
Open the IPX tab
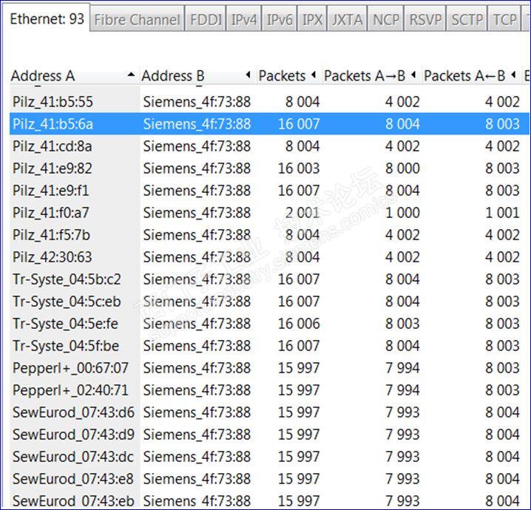pyautogui.click(x=312, y=20)
